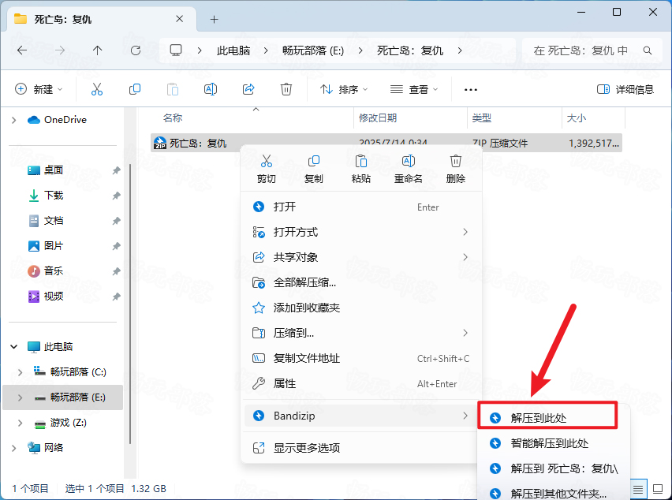Choose 属性 in the context menu

(x=361, y=383)
